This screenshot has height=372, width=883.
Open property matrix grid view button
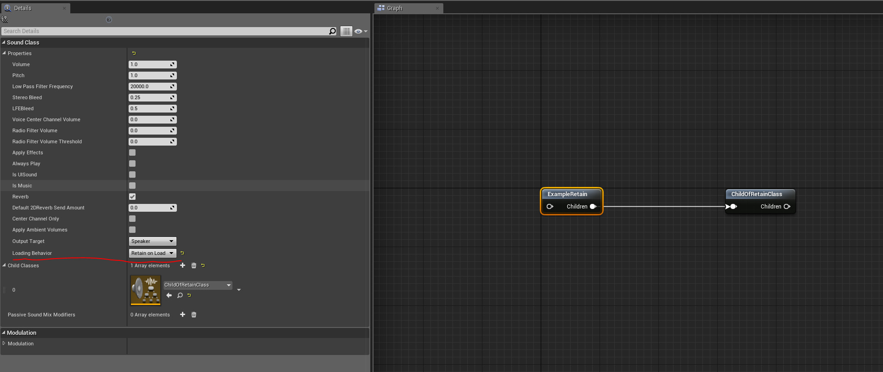[x=346, y=31]
